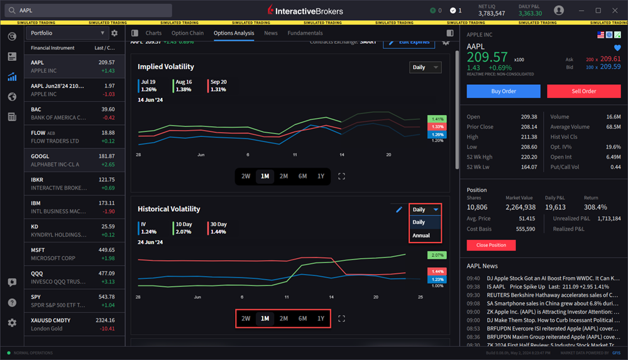Viewport: 628px width, 360px height.
Task: Click the green status indicator showing 0
Action: point(436,11)
